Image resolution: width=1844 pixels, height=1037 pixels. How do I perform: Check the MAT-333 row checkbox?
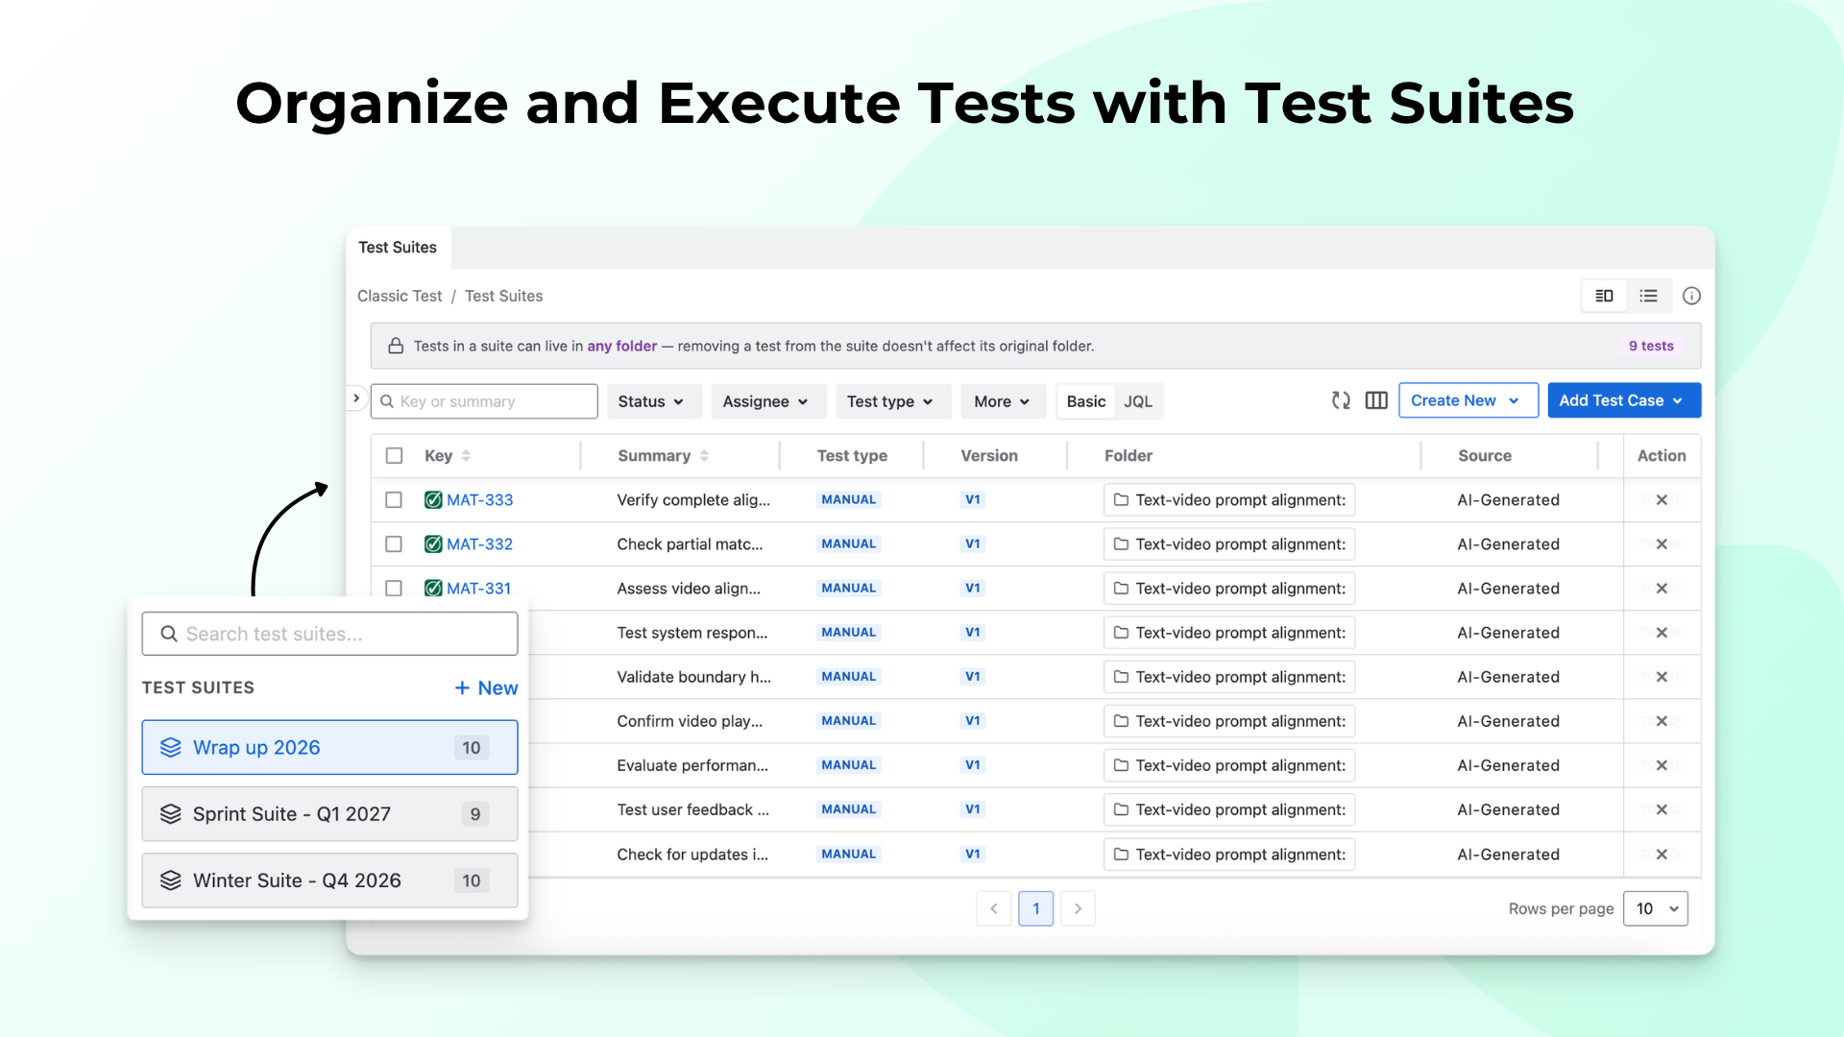pos(394,500)
